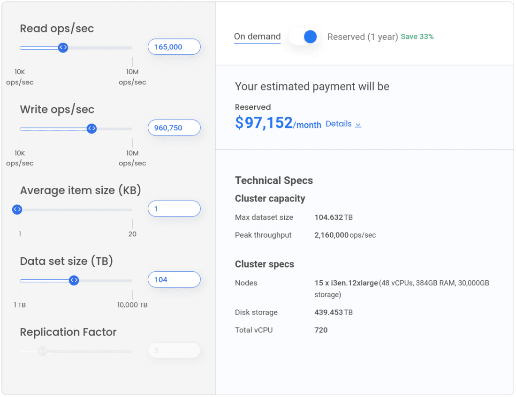Click the Data set size field showing 104
This screenshot has height=397, width=516.
(174, 280)
